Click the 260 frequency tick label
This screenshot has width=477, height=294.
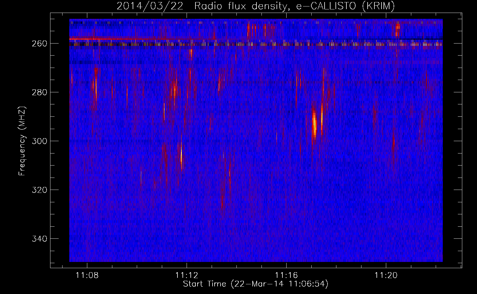pyautogui.click(x=39, y=44)
